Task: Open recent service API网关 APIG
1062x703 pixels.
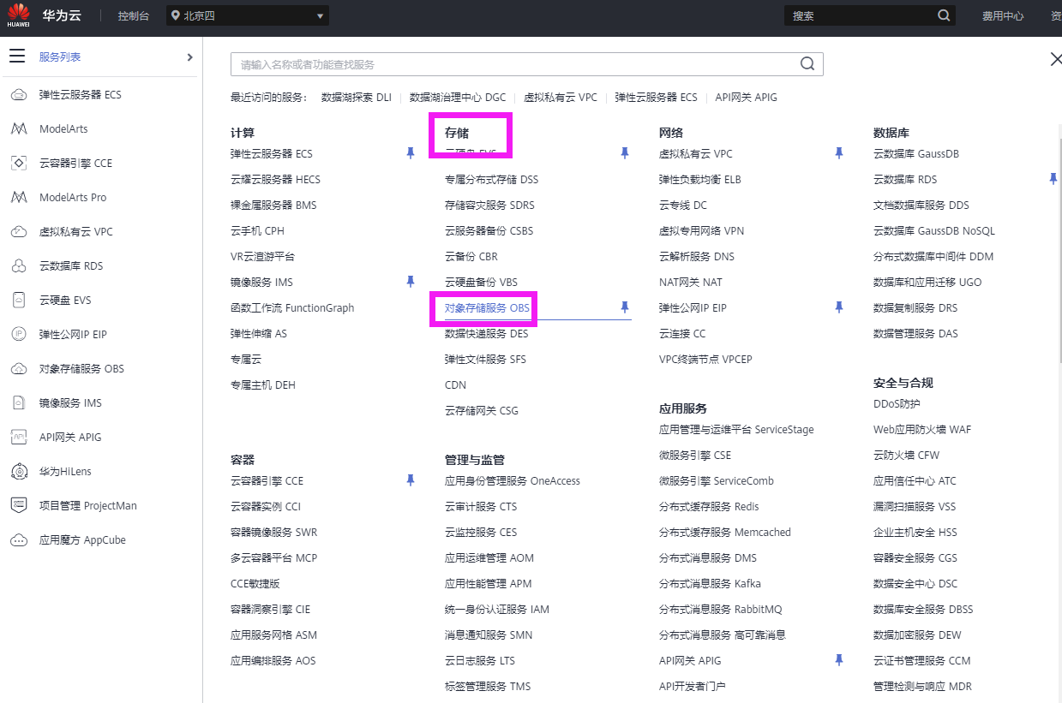Action: [x=747, y=98]
